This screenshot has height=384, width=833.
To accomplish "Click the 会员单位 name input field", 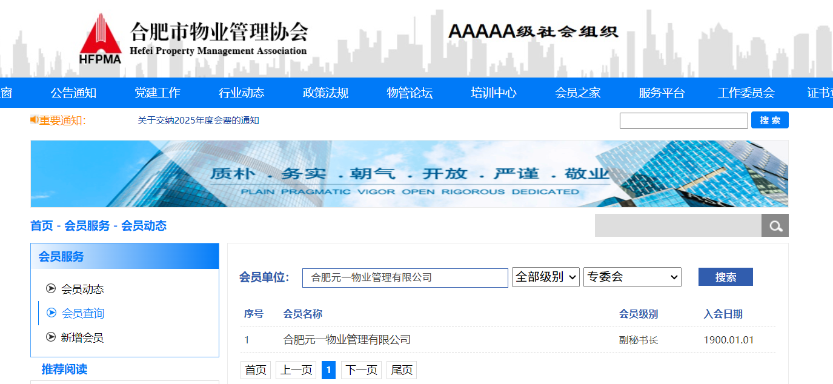I will 405,277.
